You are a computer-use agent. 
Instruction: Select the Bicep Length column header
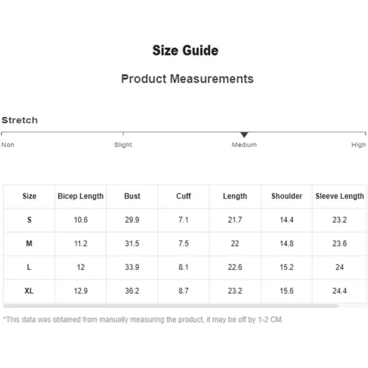tap(80, 196)
